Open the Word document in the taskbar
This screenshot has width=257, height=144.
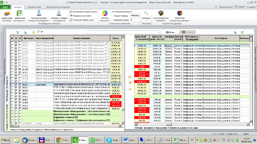(x=130, y=140)
